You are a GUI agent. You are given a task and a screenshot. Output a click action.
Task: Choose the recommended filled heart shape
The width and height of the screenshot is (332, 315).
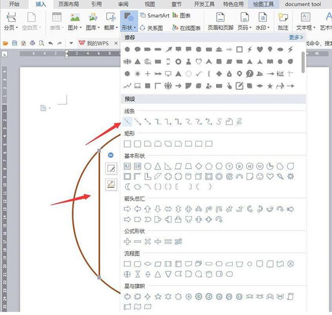pos(260,49)
